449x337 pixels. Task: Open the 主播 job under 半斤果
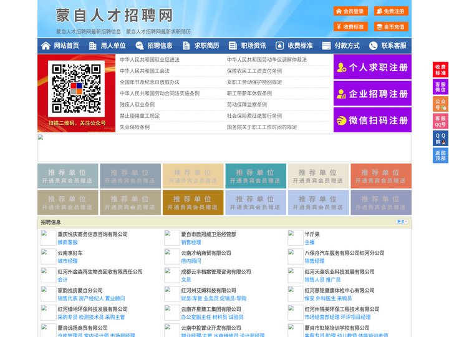[x=309, y=242]
